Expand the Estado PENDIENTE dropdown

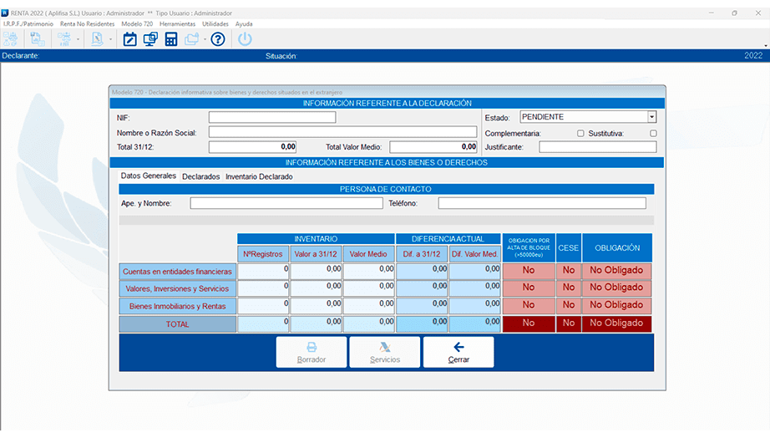651,117
